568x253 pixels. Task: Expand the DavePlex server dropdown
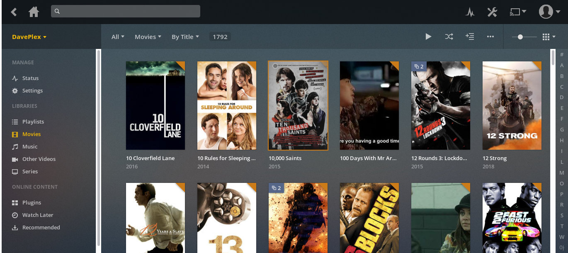click(29, 36)
